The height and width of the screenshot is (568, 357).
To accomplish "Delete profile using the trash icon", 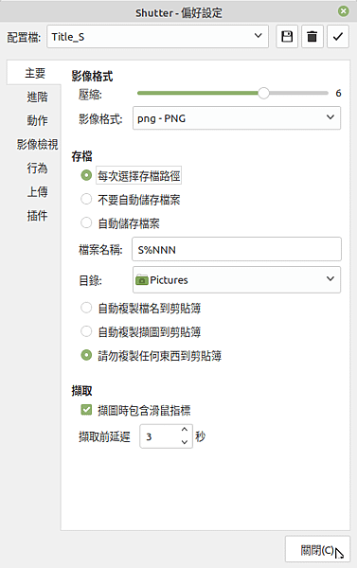I will pyautogui.click(x=312, y=37).
